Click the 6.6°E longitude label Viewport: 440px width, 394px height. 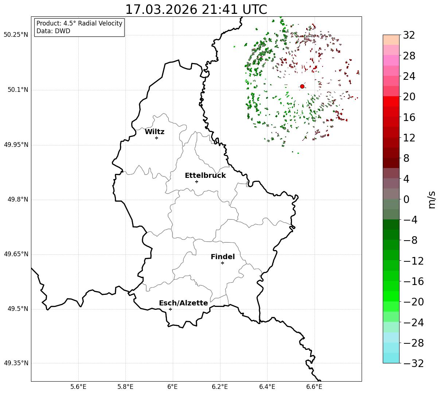point(314,387)
